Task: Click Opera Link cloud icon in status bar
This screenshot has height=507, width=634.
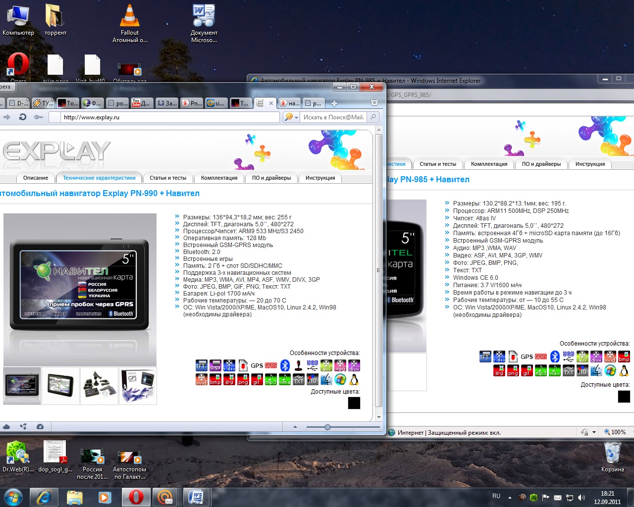Action: (x=6, y=426)
